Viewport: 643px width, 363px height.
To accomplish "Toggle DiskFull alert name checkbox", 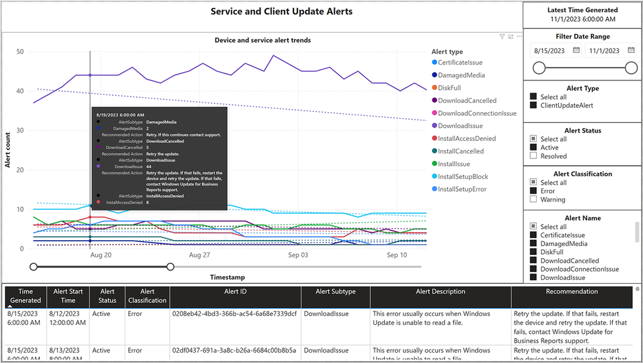I will [533, 252].
